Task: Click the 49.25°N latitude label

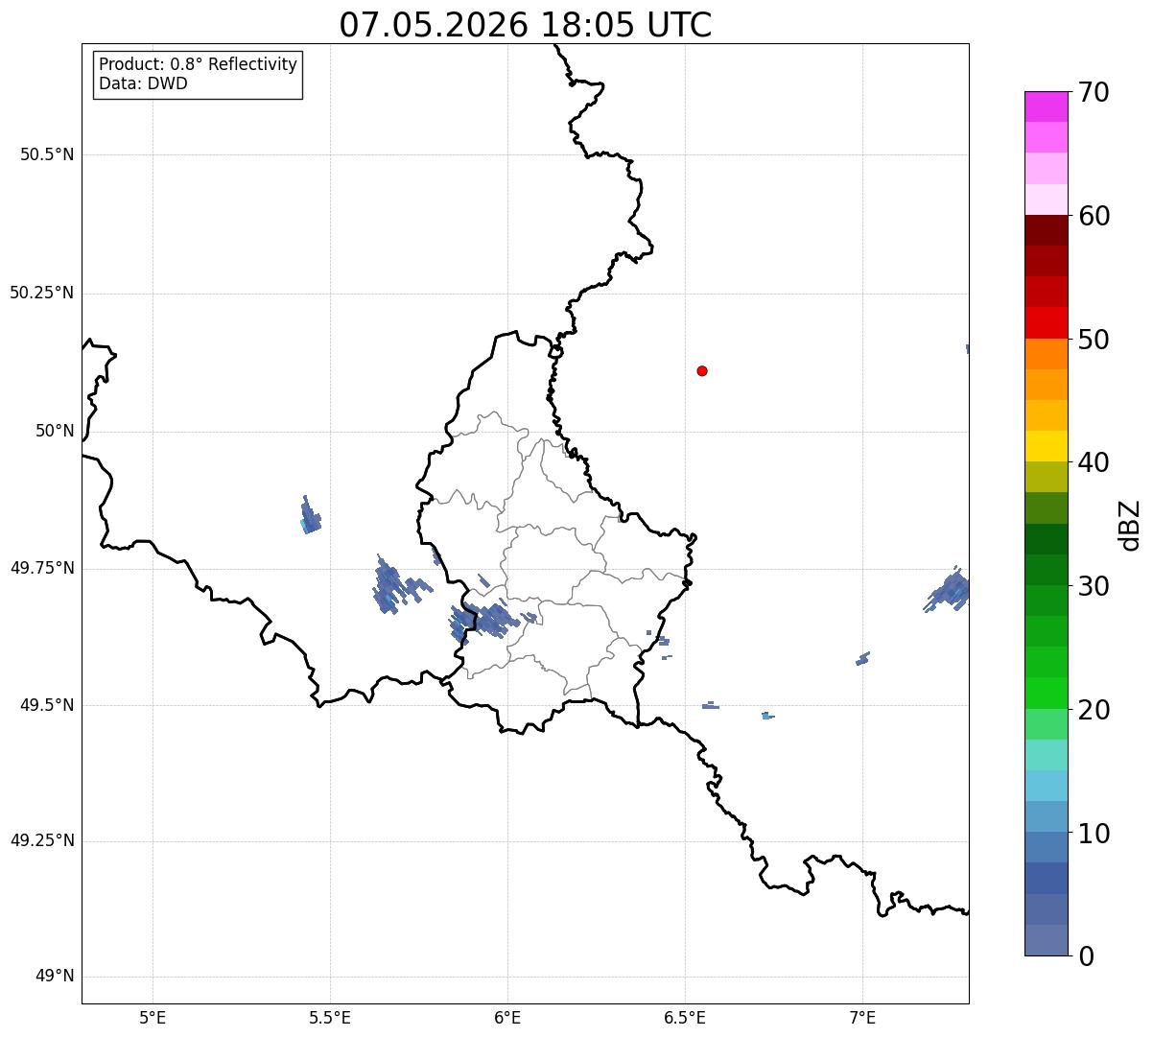Action: tap(42, 840)
